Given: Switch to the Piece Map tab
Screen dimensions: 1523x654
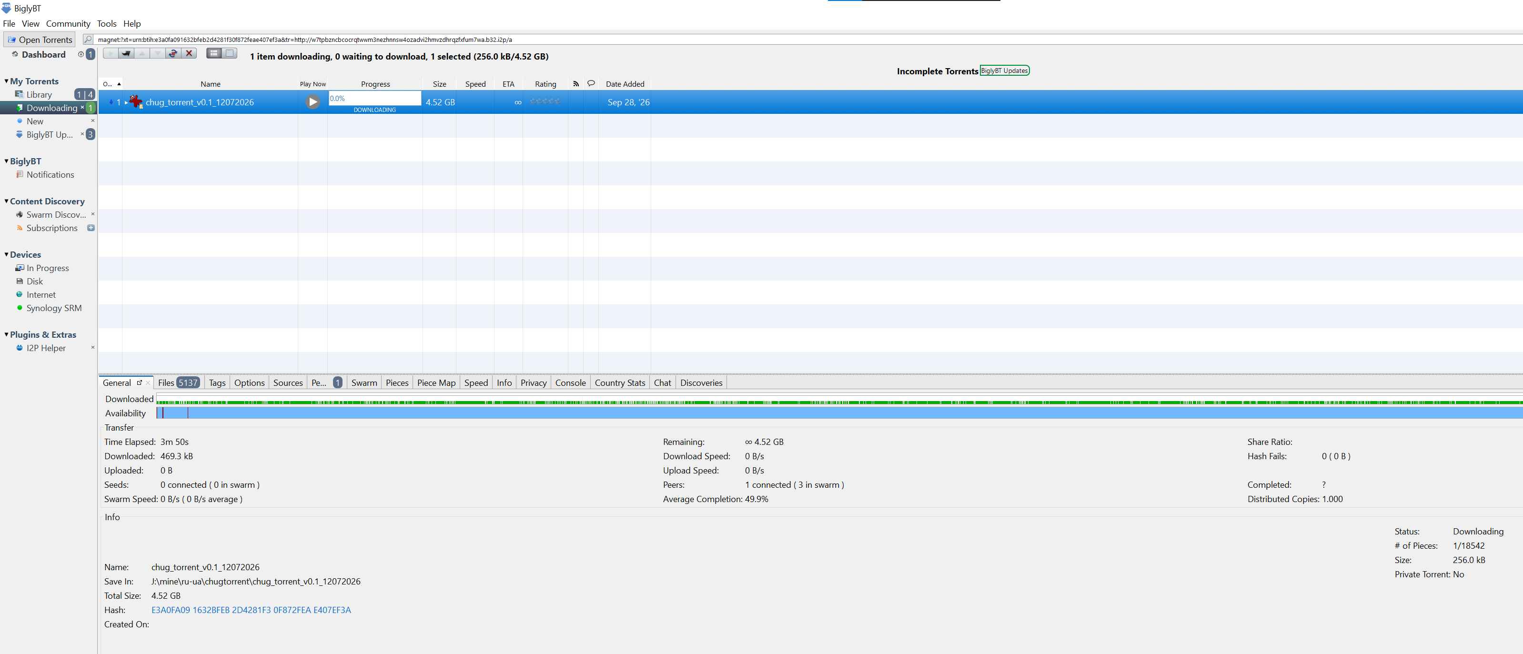Looking at the screenshot, I should (436, 382).
